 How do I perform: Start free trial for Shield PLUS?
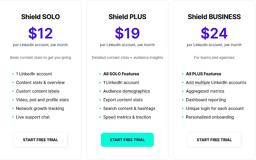pos(127,140)
